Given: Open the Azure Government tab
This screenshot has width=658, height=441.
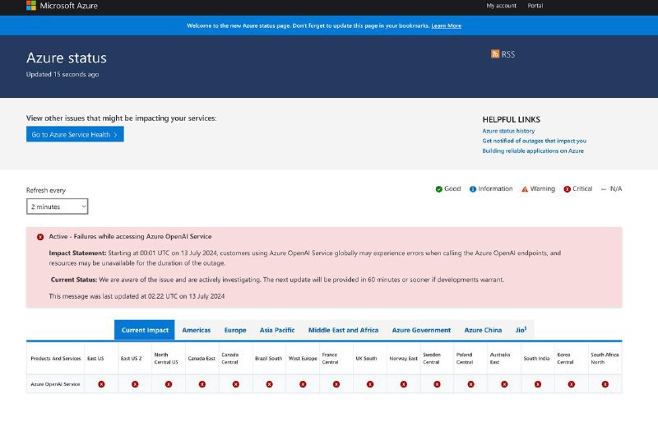Looking at the screenshot, I should [421, 330].
